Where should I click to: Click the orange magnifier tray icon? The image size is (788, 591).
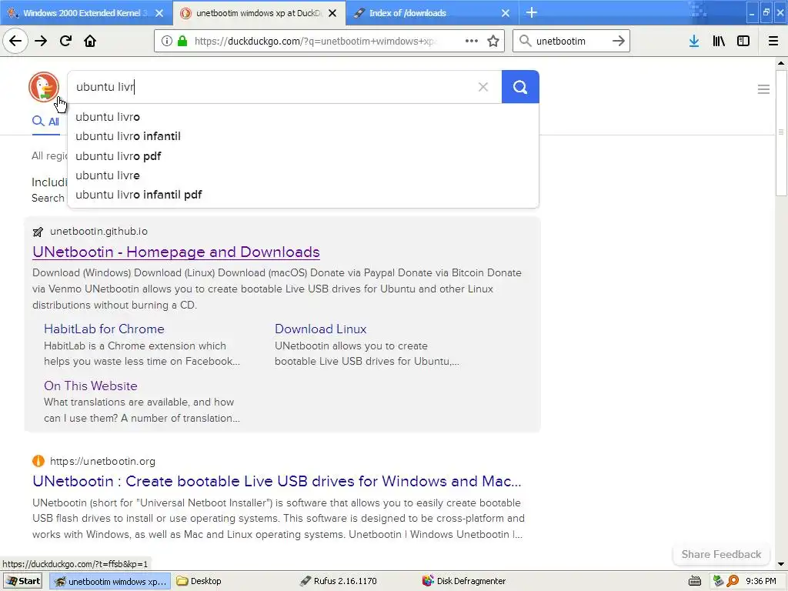tap(733, 581)
